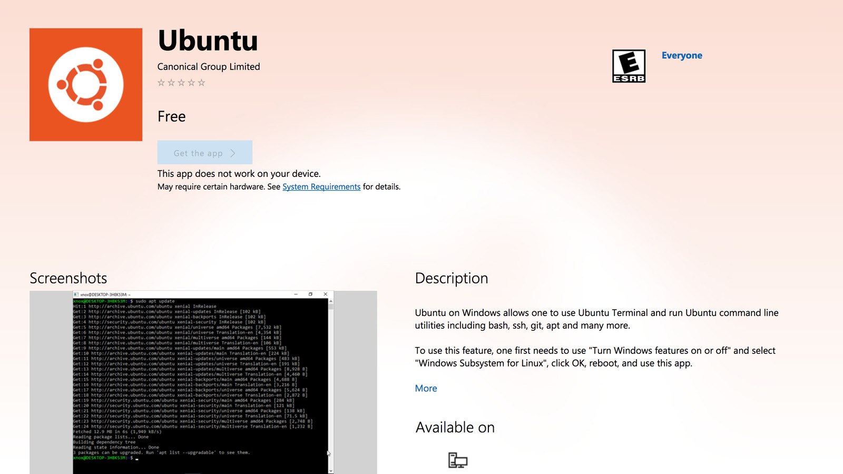Open the terminal screenshot thumbnail
Viewport: 843px width, 474px height.
pos(203,382)
